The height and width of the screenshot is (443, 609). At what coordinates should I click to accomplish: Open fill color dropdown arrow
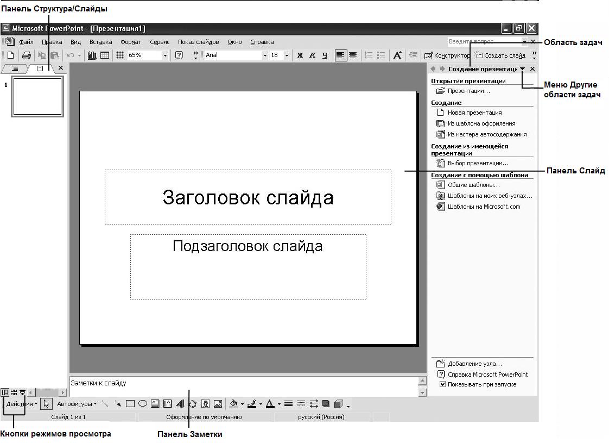(x=243, y=404)
